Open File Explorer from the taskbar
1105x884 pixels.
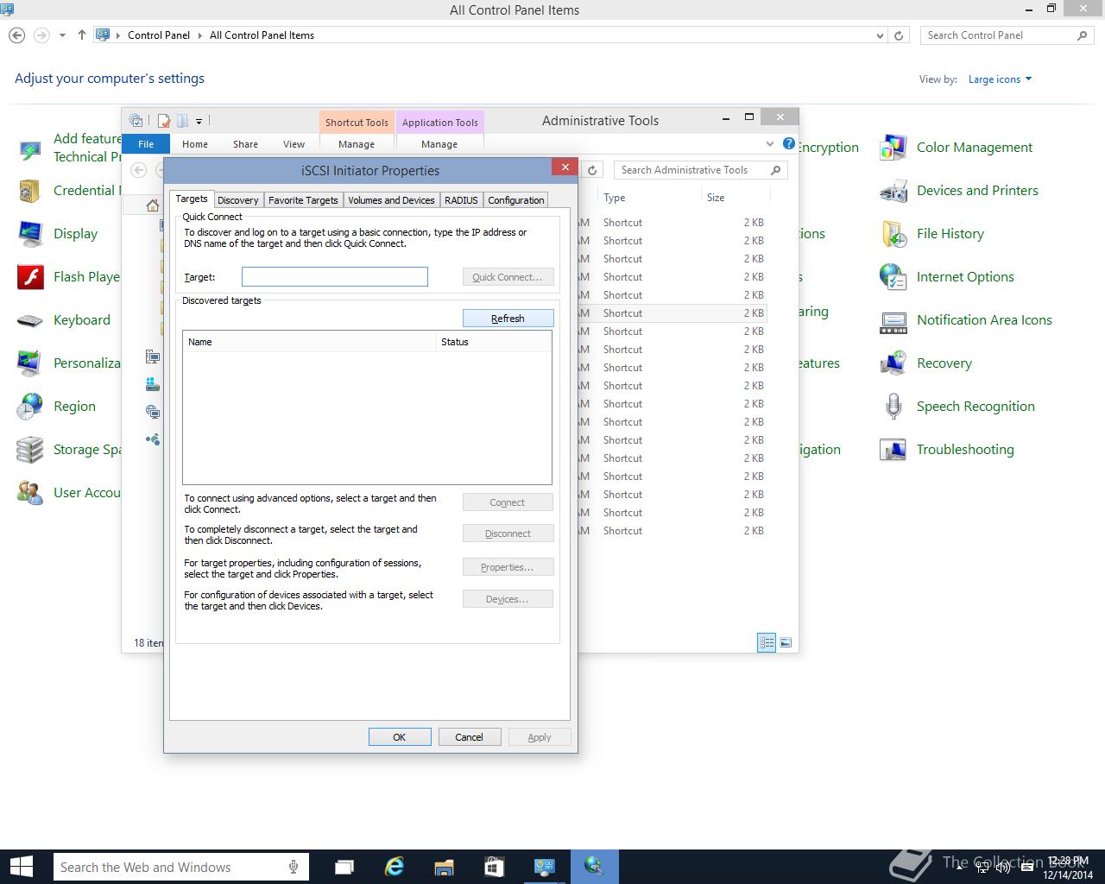tap(444, 867)
